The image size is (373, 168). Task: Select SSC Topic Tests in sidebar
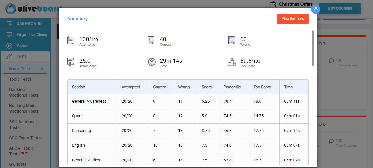pos(25,138)
